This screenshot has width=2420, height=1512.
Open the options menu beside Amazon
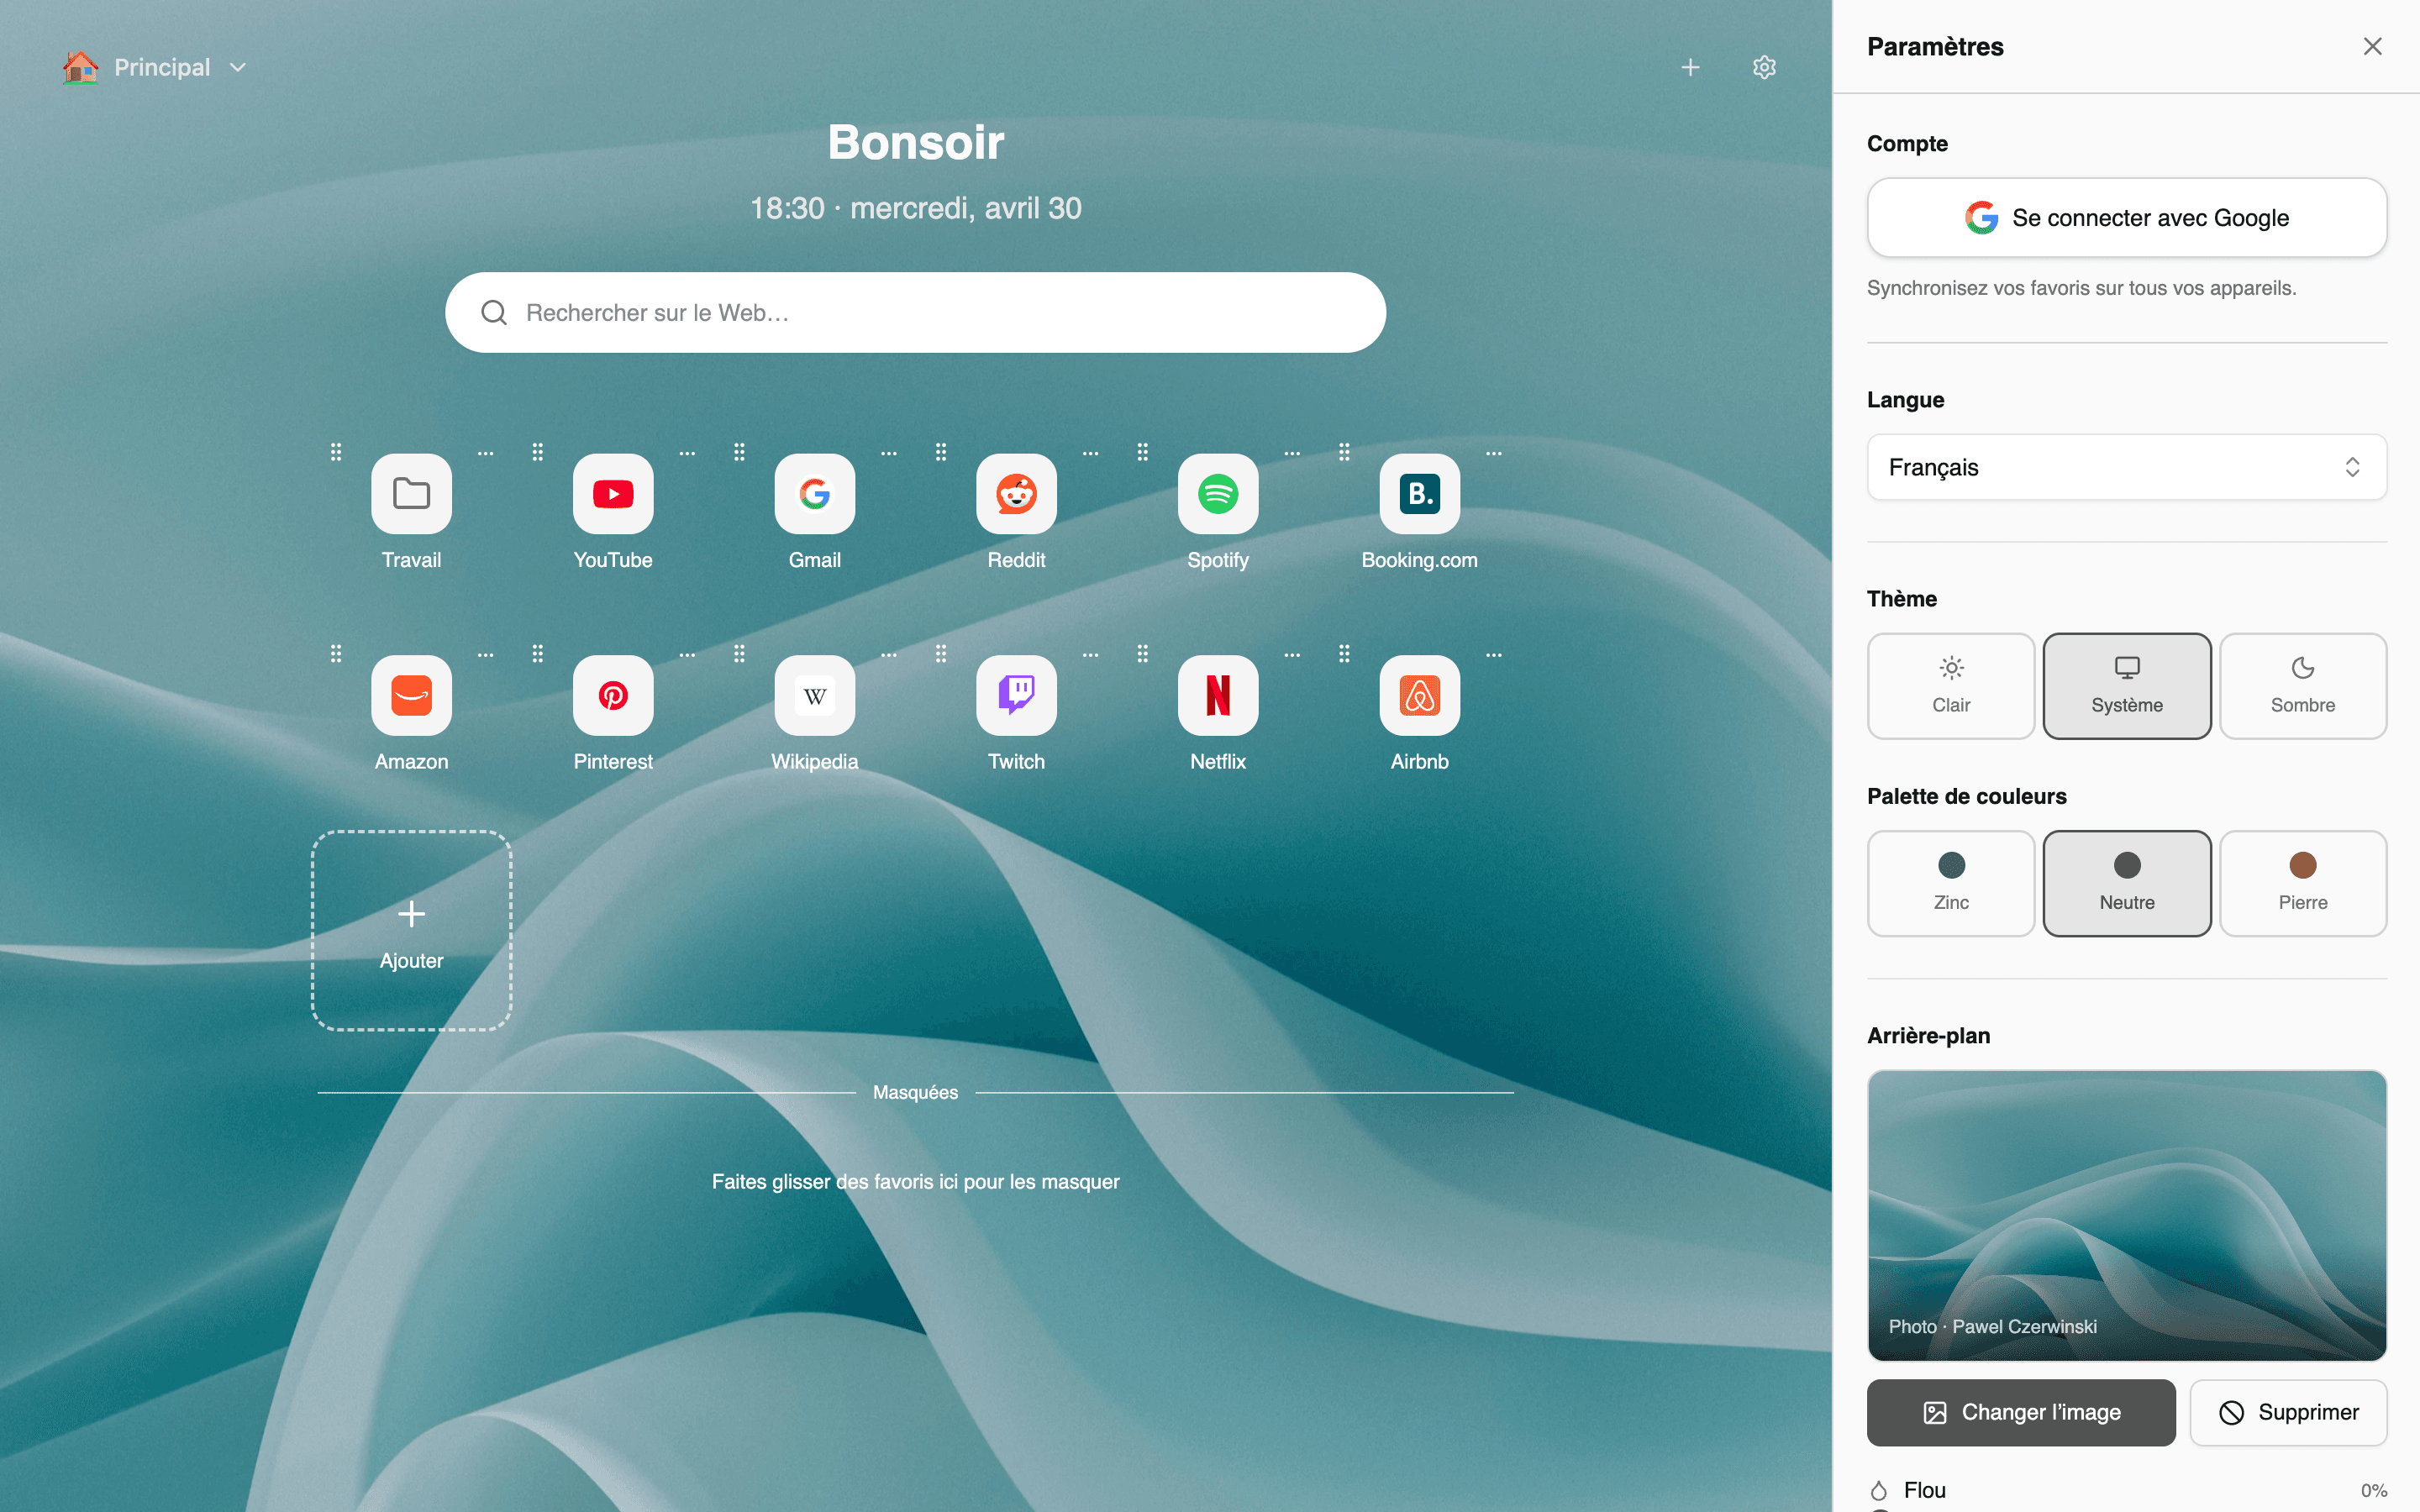pos(486,655)
